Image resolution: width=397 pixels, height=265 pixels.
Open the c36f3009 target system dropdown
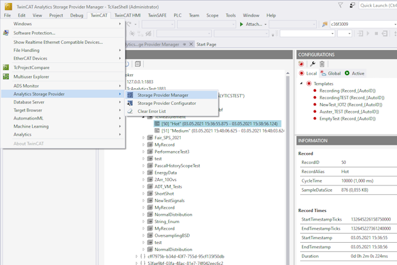pyautogui.click(x=395, y=24)
